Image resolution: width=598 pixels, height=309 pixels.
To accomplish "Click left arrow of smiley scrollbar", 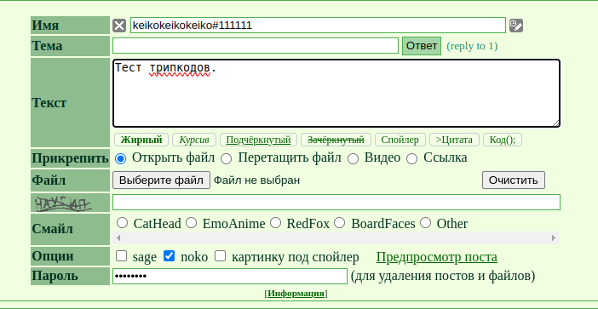I will click(x=118, y=238).
